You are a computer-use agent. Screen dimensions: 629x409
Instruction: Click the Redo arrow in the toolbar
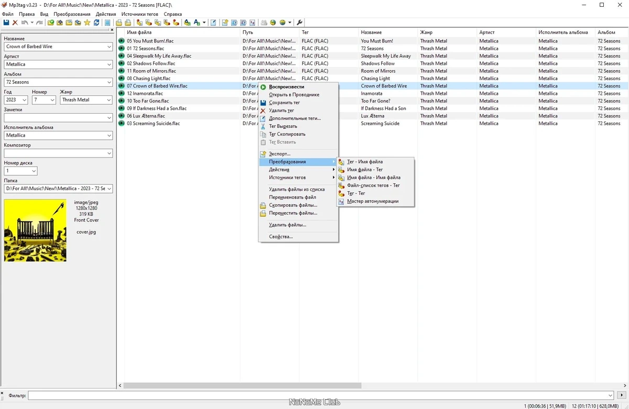point(39,23)
